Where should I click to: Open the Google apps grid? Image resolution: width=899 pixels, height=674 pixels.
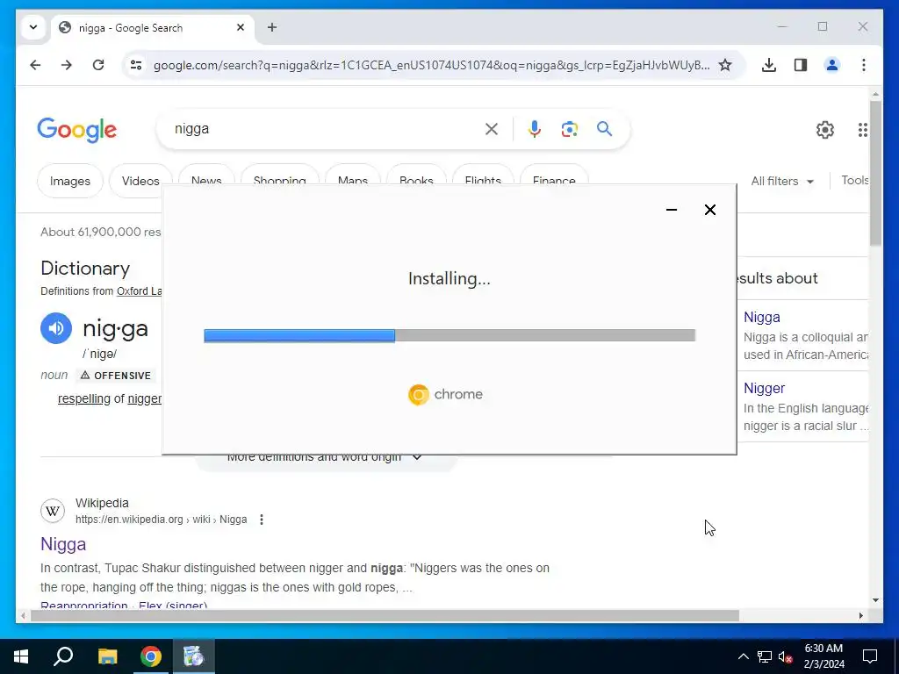pyautogui.click(x=862, y=130)
